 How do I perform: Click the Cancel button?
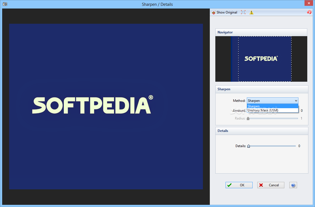[271, 185]
